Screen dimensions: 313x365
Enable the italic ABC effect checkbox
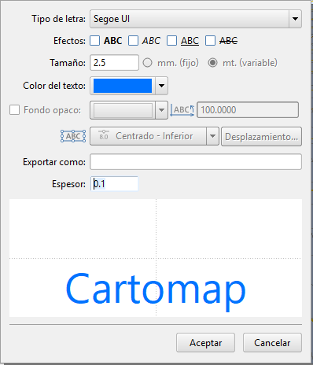(133, 41)
